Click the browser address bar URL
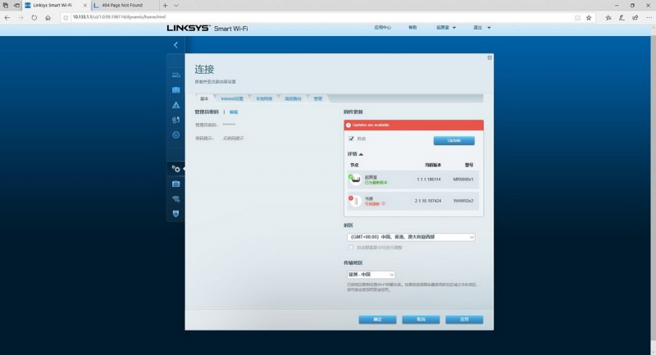 [x=119, y=17]
